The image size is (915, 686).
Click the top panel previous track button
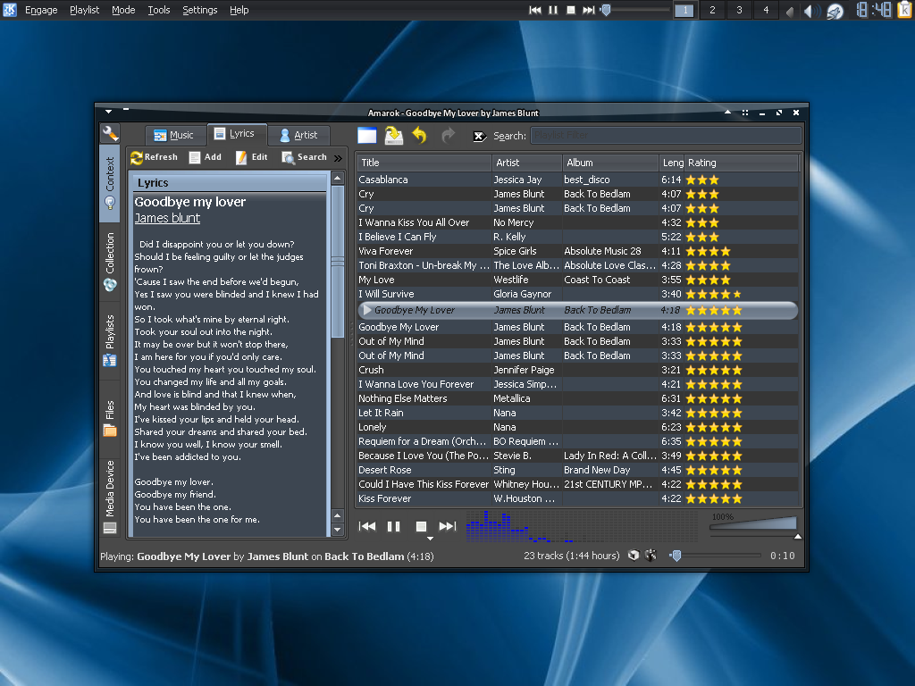[535, 10]
